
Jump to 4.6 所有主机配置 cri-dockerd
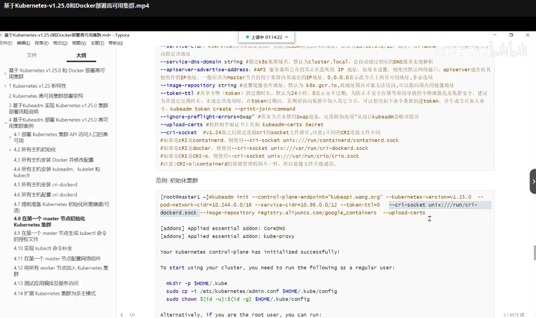(46, 195)
